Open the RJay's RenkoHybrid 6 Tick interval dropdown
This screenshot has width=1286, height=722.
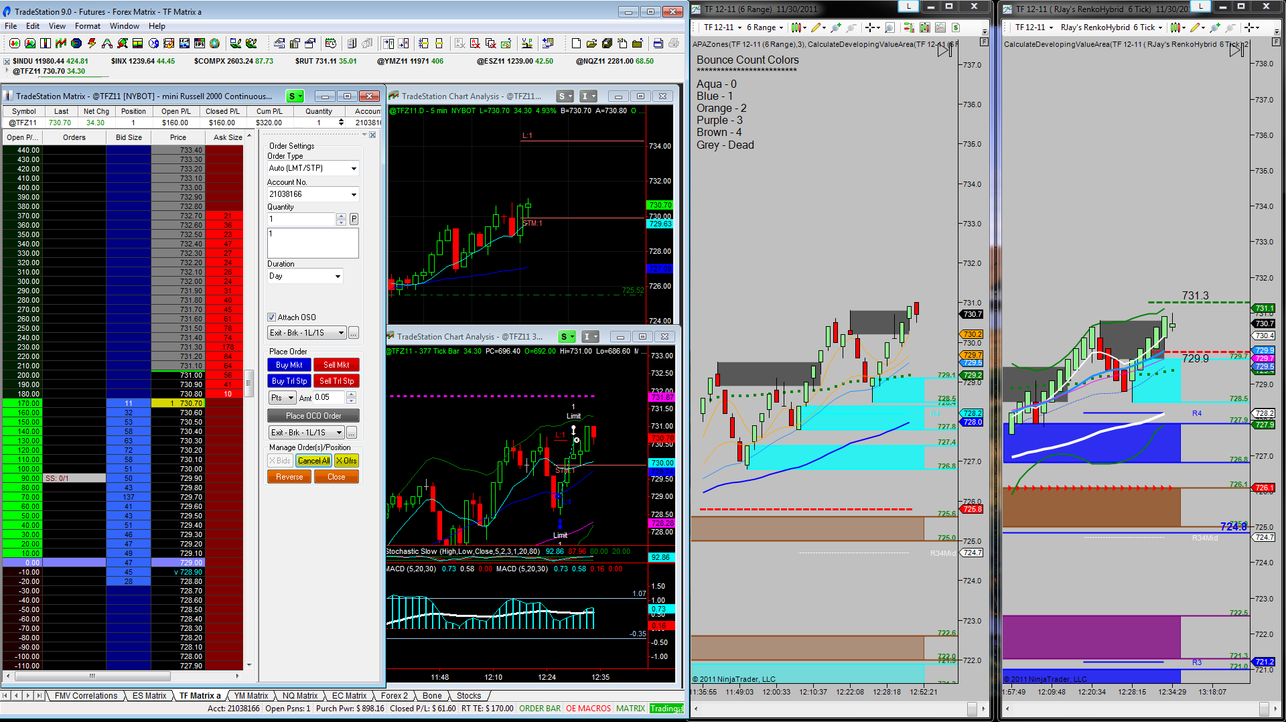click(1112, 27)
